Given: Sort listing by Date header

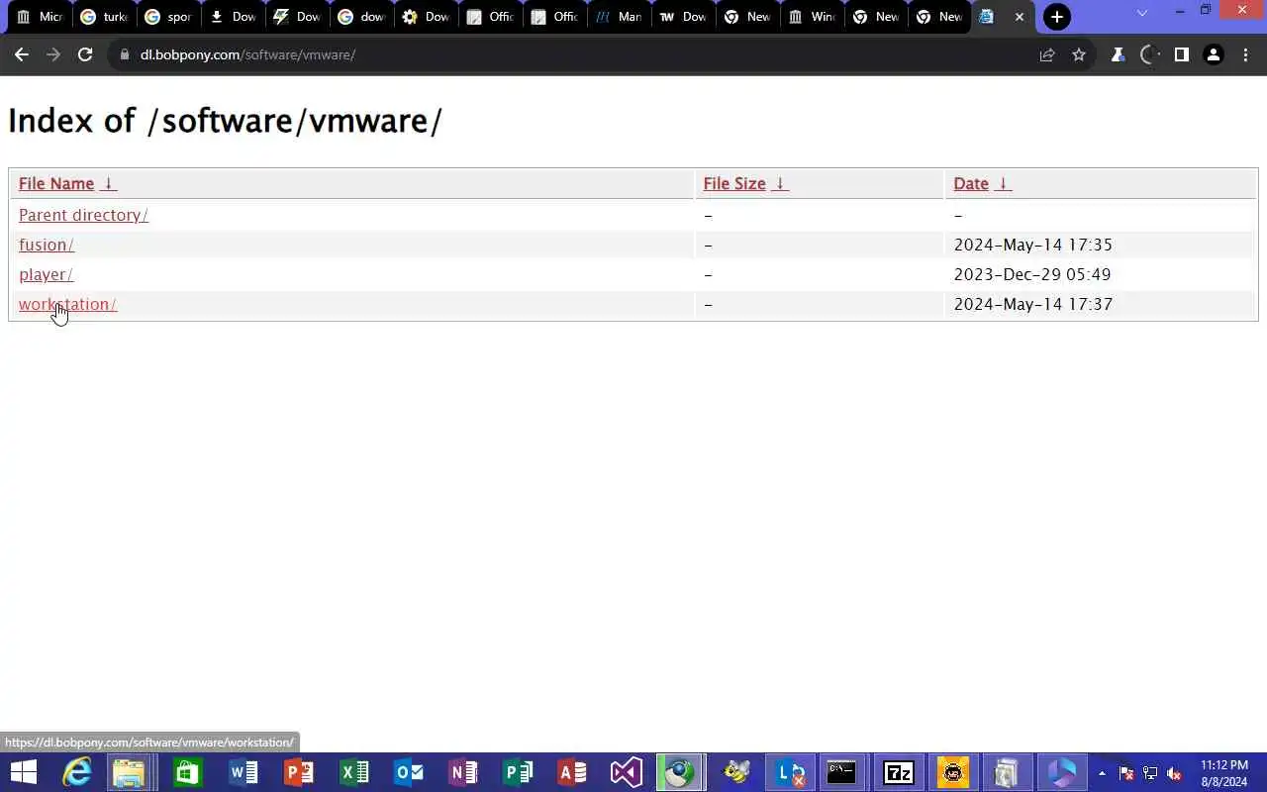Looking at the screenshot, I should coord(971,183).
